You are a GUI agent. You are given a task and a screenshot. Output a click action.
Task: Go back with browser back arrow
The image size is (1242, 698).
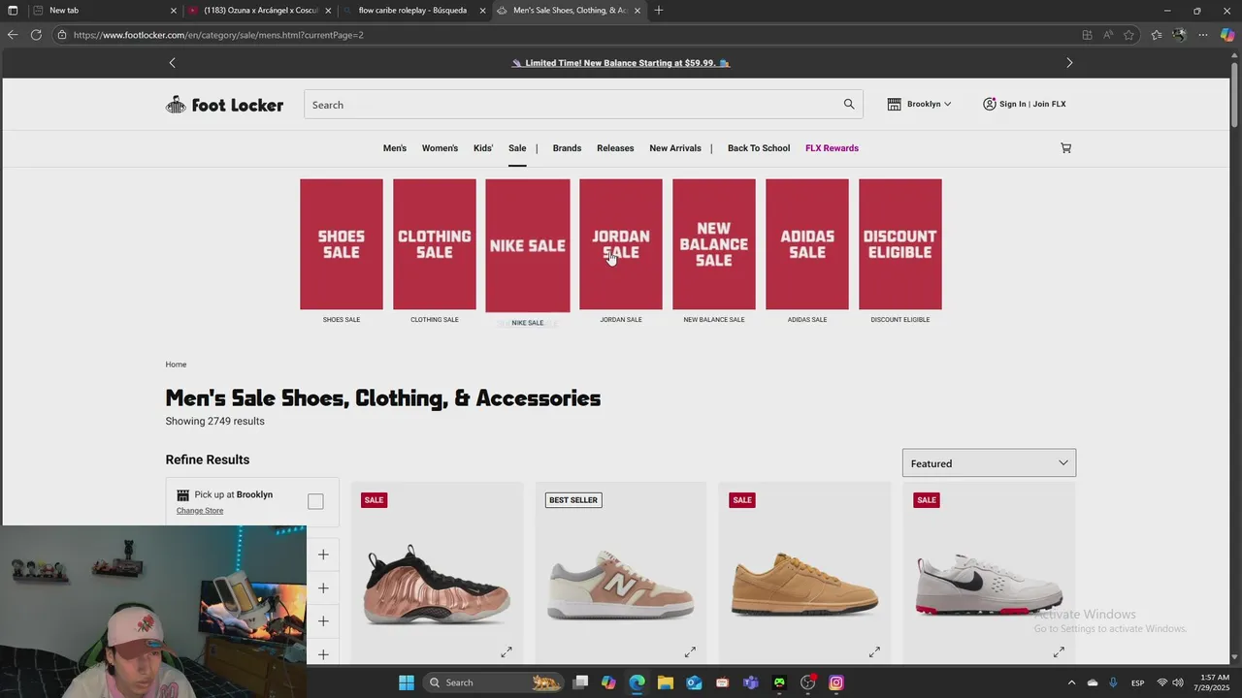pos(13,35)
